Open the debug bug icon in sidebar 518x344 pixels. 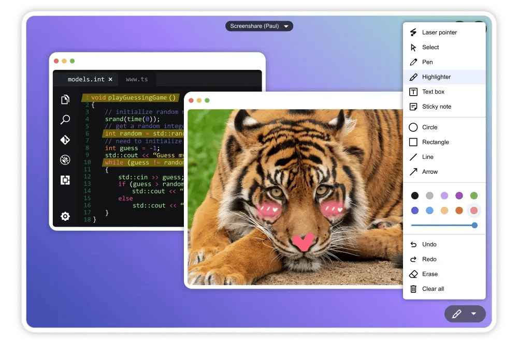tap(65, 160)
